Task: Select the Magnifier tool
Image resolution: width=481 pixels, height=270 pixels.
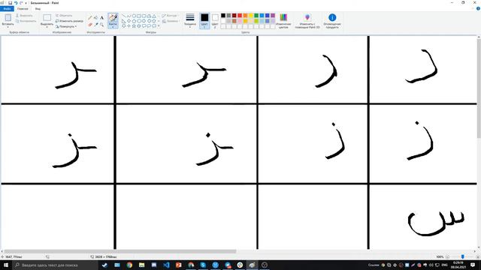Action: tap(102, 25)
